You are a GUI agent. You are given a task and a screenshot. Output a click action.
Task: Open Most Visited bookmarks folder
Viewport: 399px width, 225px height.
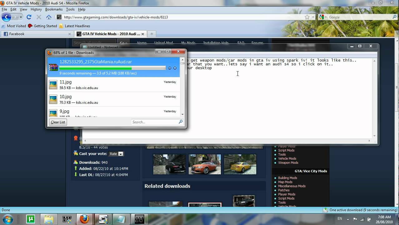click(x=14, y=26)
